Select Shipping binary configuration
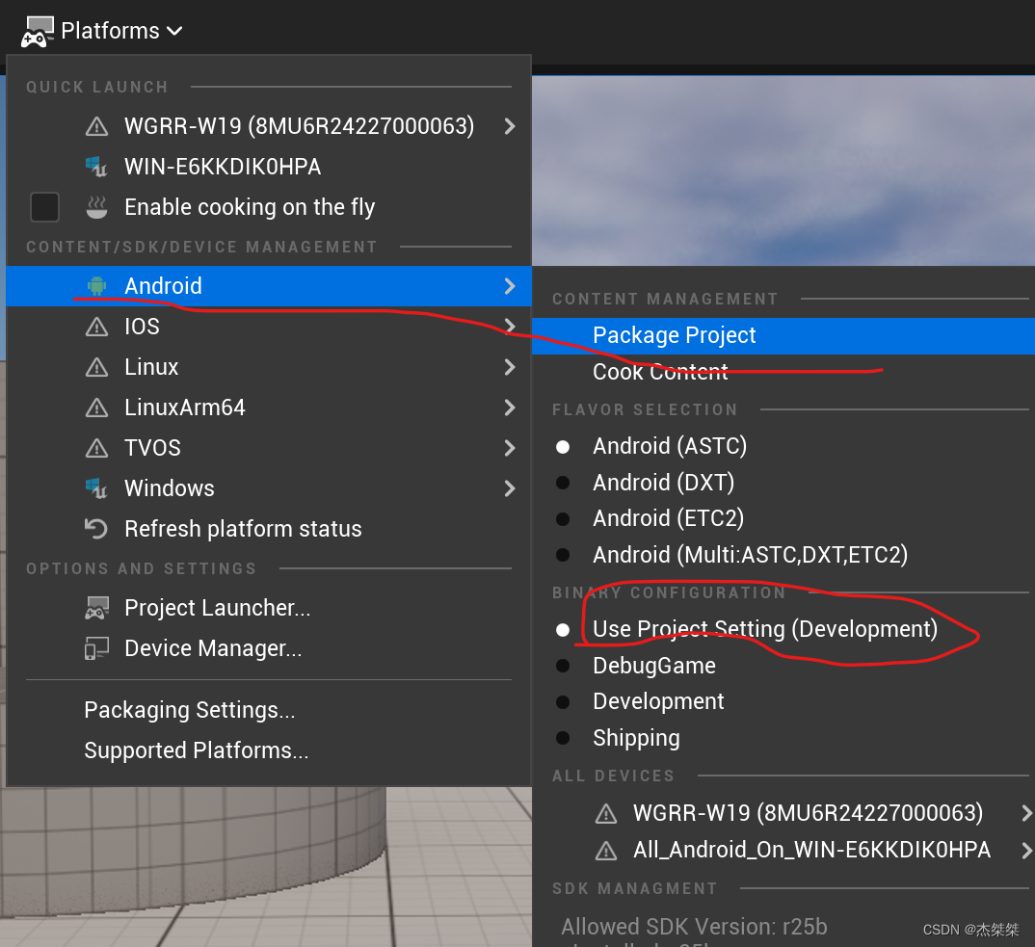1035x947 pixels. click(x=563, y=738)
